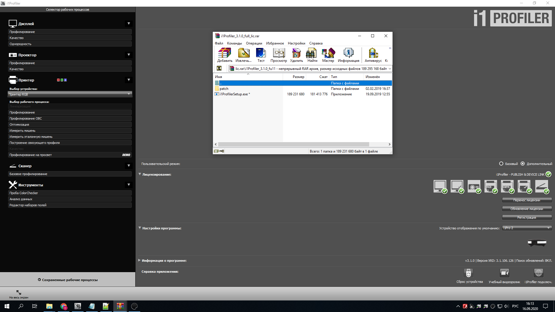The width and height of the screenshot is (555, 312).
Task: Go up one folder level in WinRAR
Action: pyautogui.click(x=219, y=68)
